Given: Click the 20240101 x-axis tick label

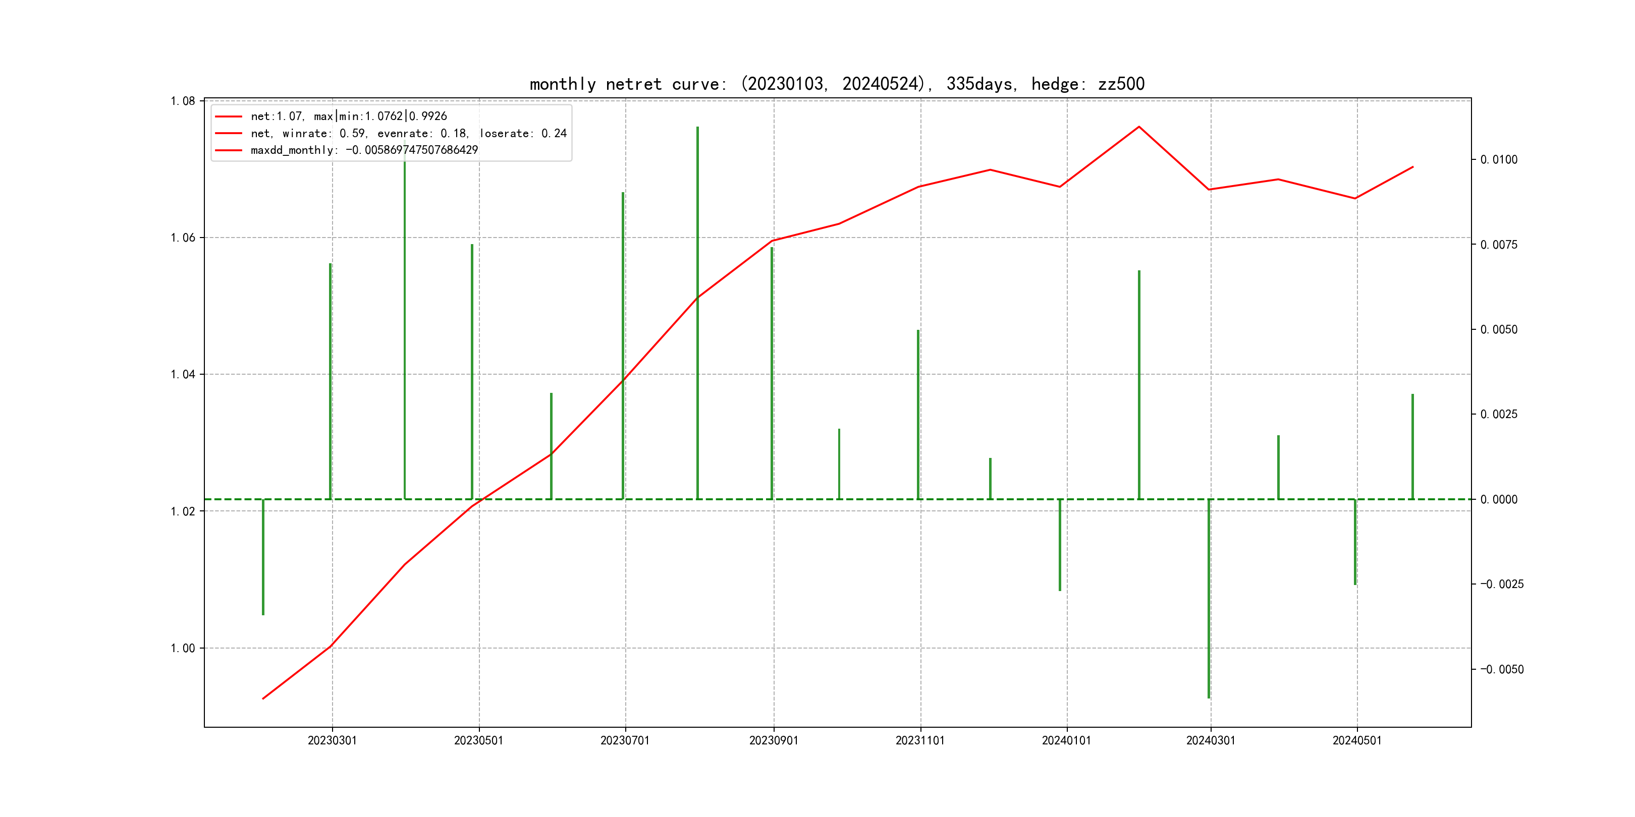Looking at the screenshot, I should click(1066, 740).
